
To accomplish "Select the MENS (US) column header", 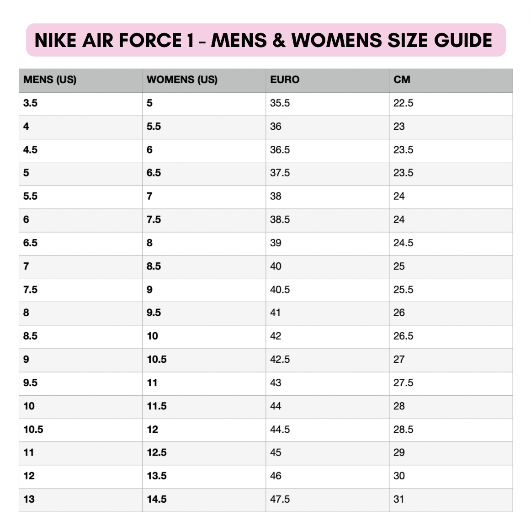I will (50, 80).
